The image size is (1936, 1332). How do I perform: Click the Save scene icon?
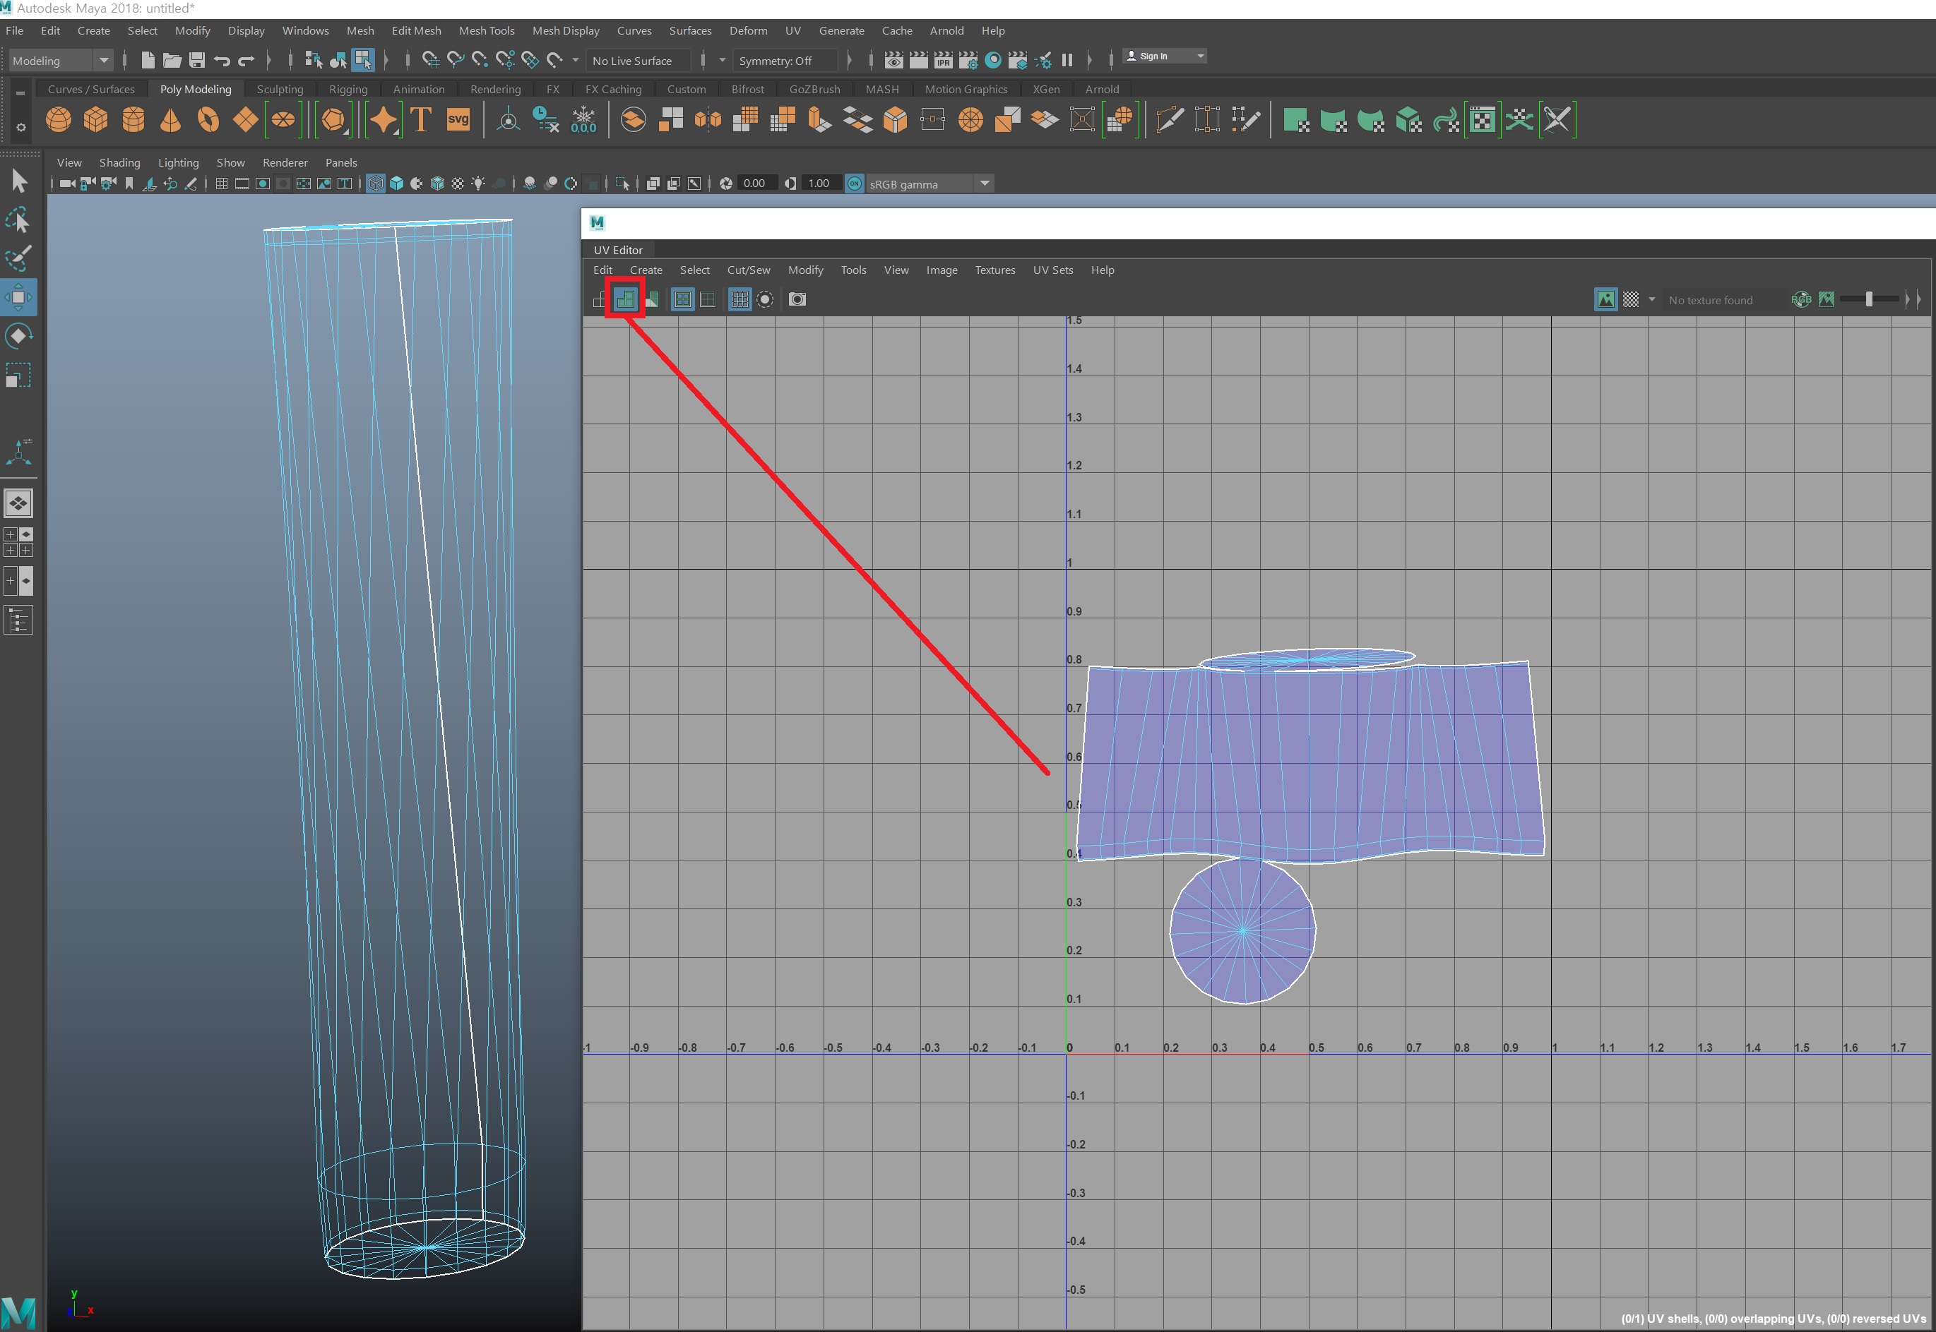point(197,60)
